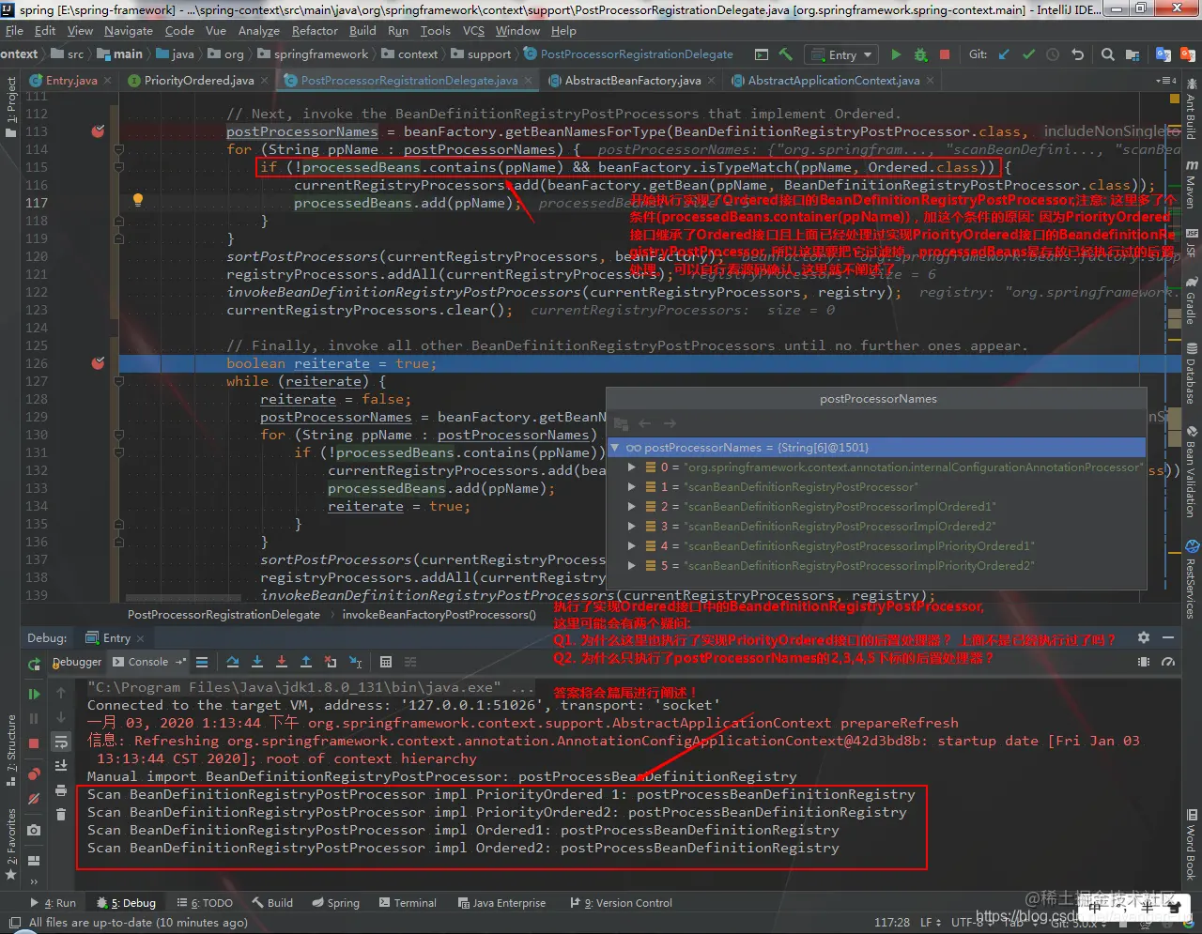Mute breakpoints in debug sidebar
Screen dimensions: 1202x934
pos(34,799)
